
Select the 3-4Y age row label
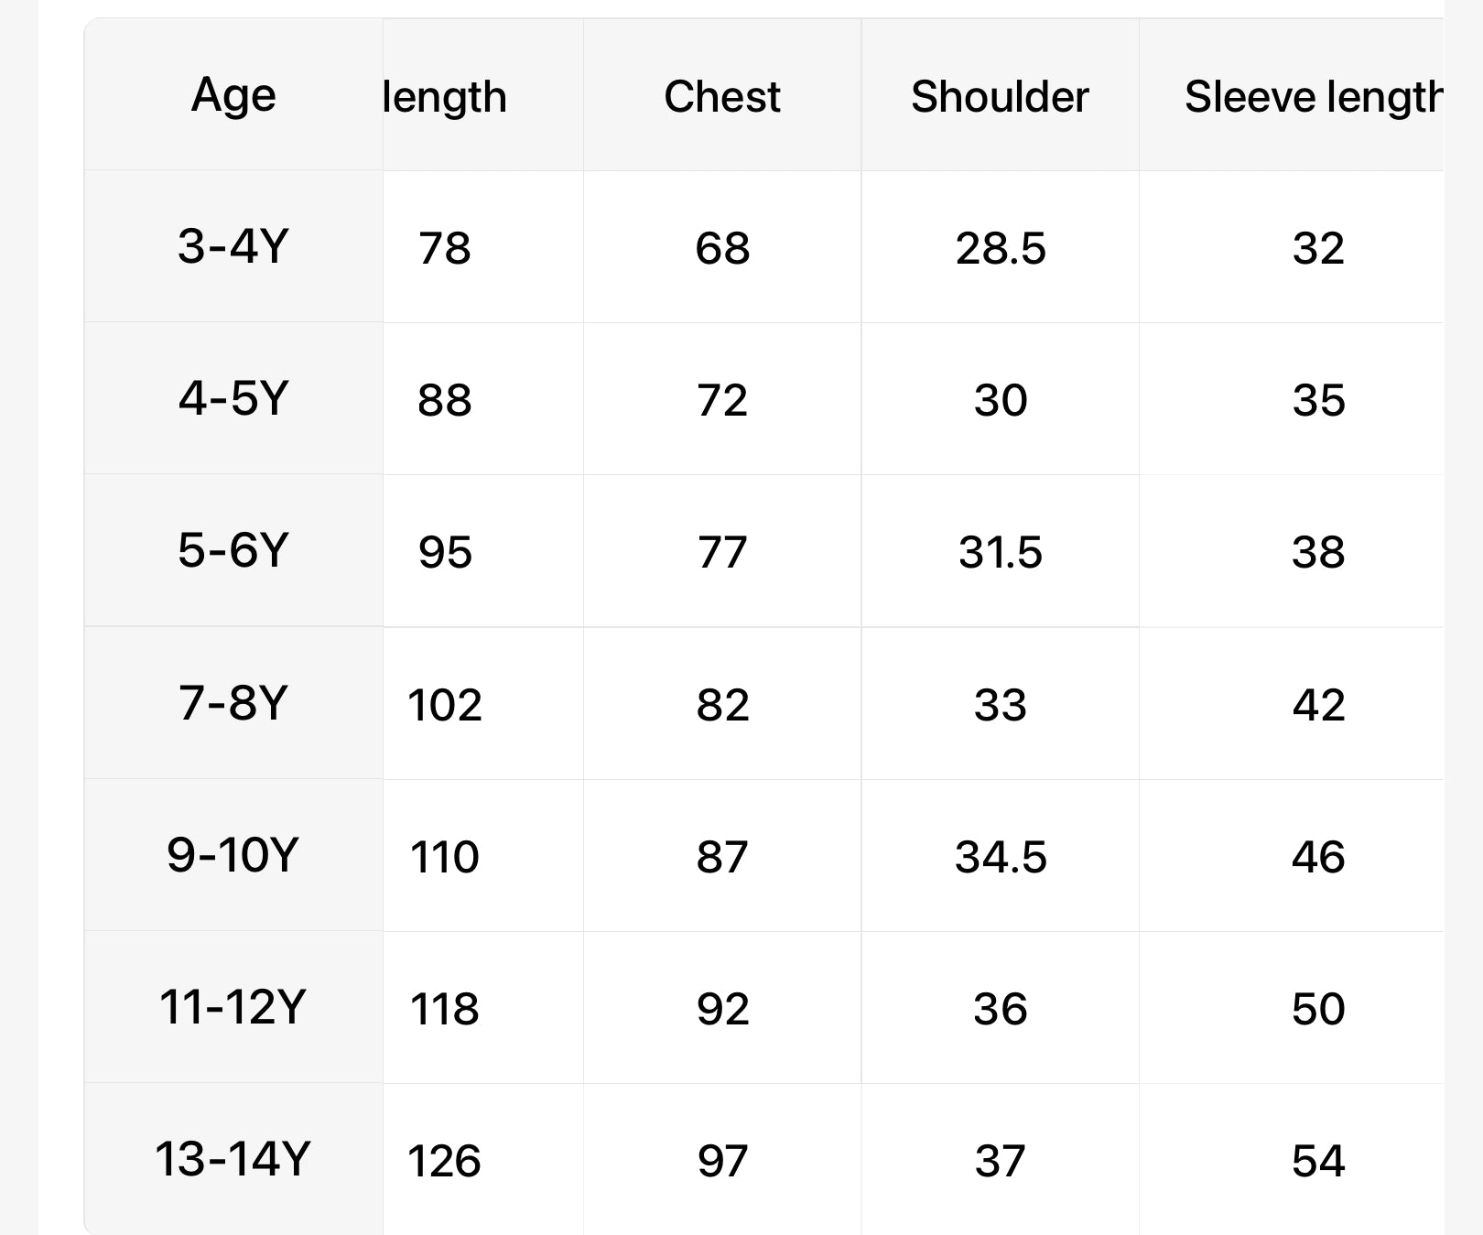tap(233, 246)
